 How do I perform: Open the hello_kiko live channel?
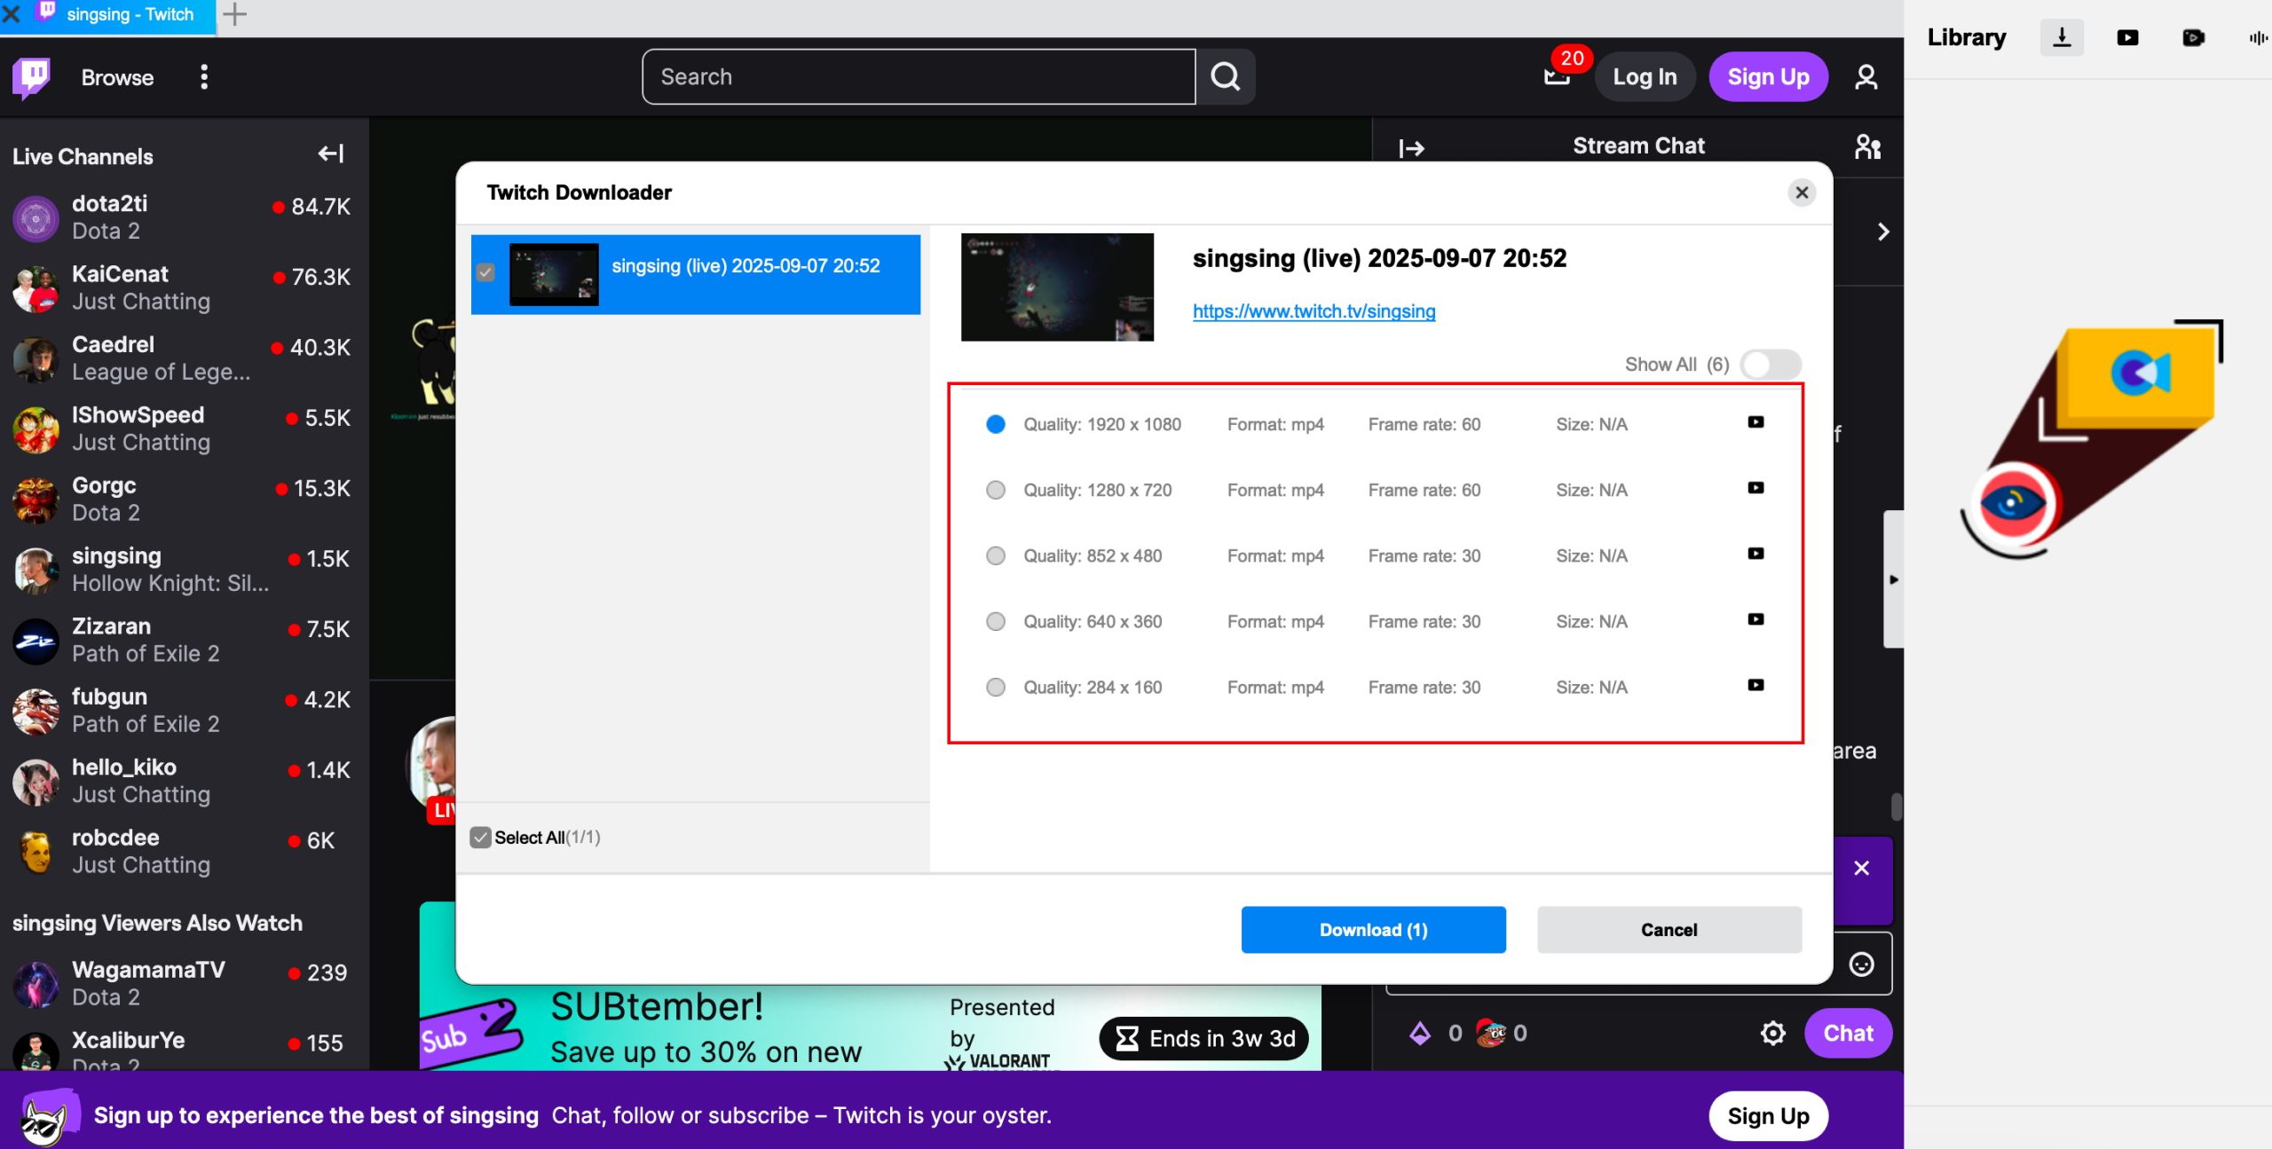pos(184,781)
